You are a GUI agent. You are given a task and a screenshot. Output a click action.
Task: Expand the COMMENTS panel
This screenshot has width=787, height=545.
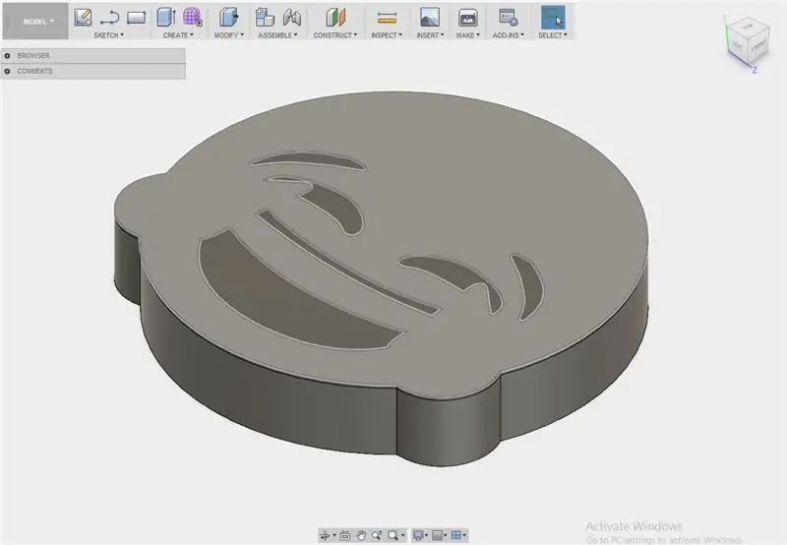(7, 71)
